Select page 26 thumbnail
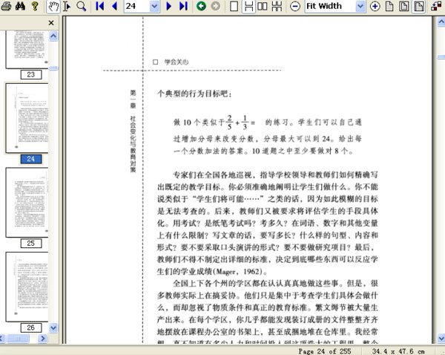 coord(27,287)
